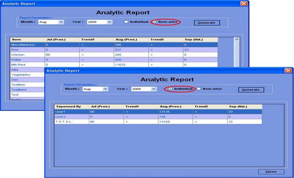Click Jul (Prev.) header in back window
This screenshot has height=178, width=294.
pyautogui.click(x=62, y=40)
